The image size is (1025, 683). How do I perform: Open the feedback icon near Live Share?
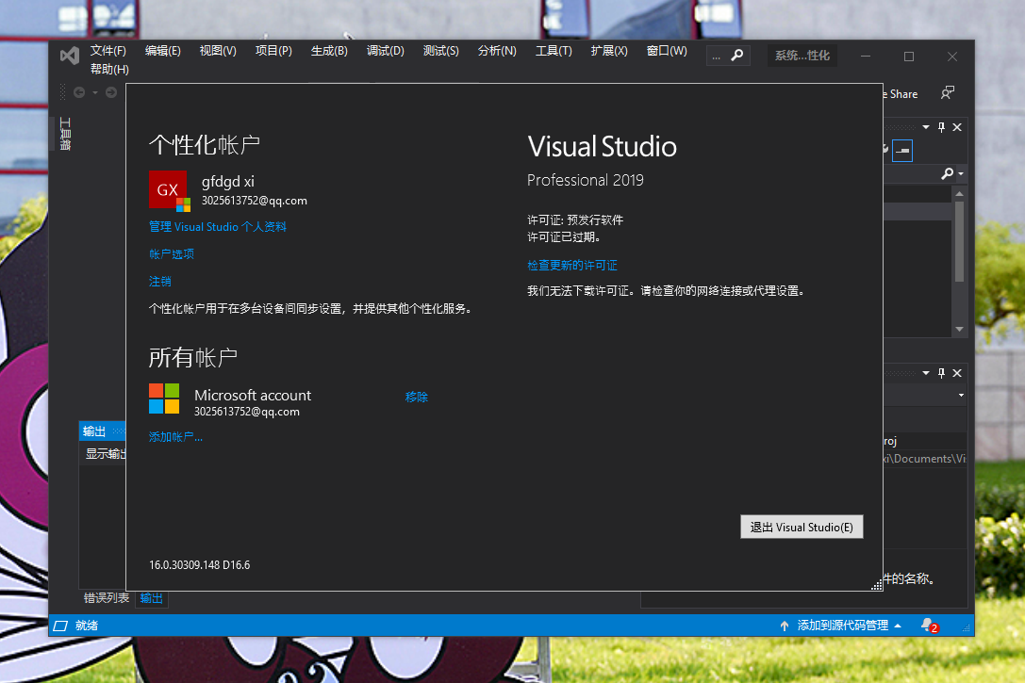[948, 93]
